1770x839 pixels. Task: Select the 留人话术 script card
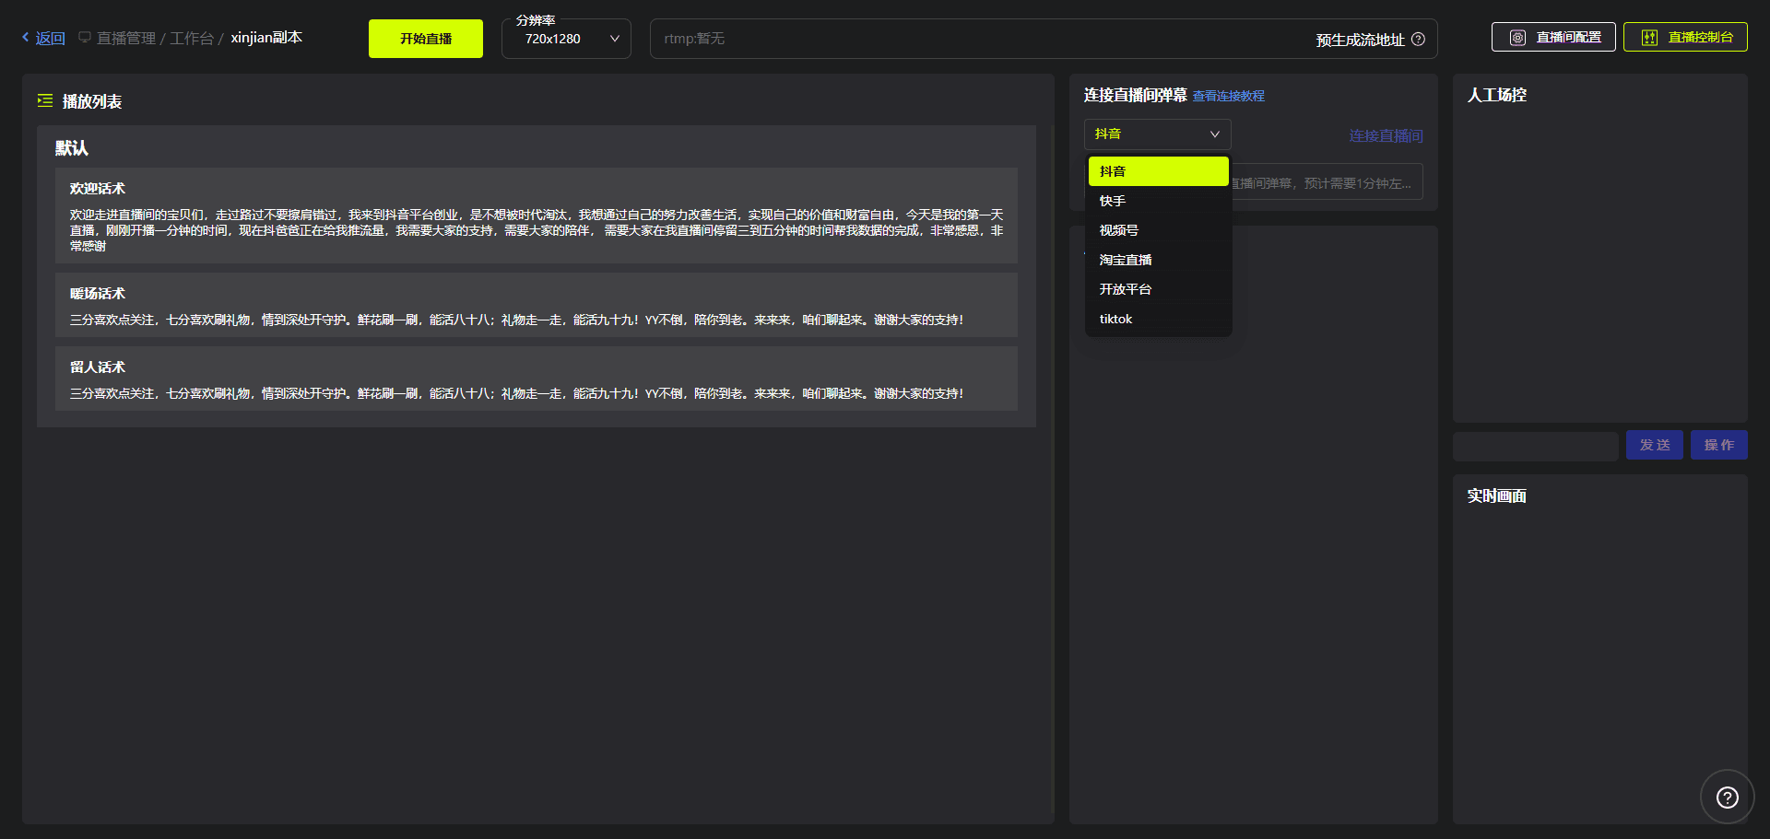[x=537, y=379]
